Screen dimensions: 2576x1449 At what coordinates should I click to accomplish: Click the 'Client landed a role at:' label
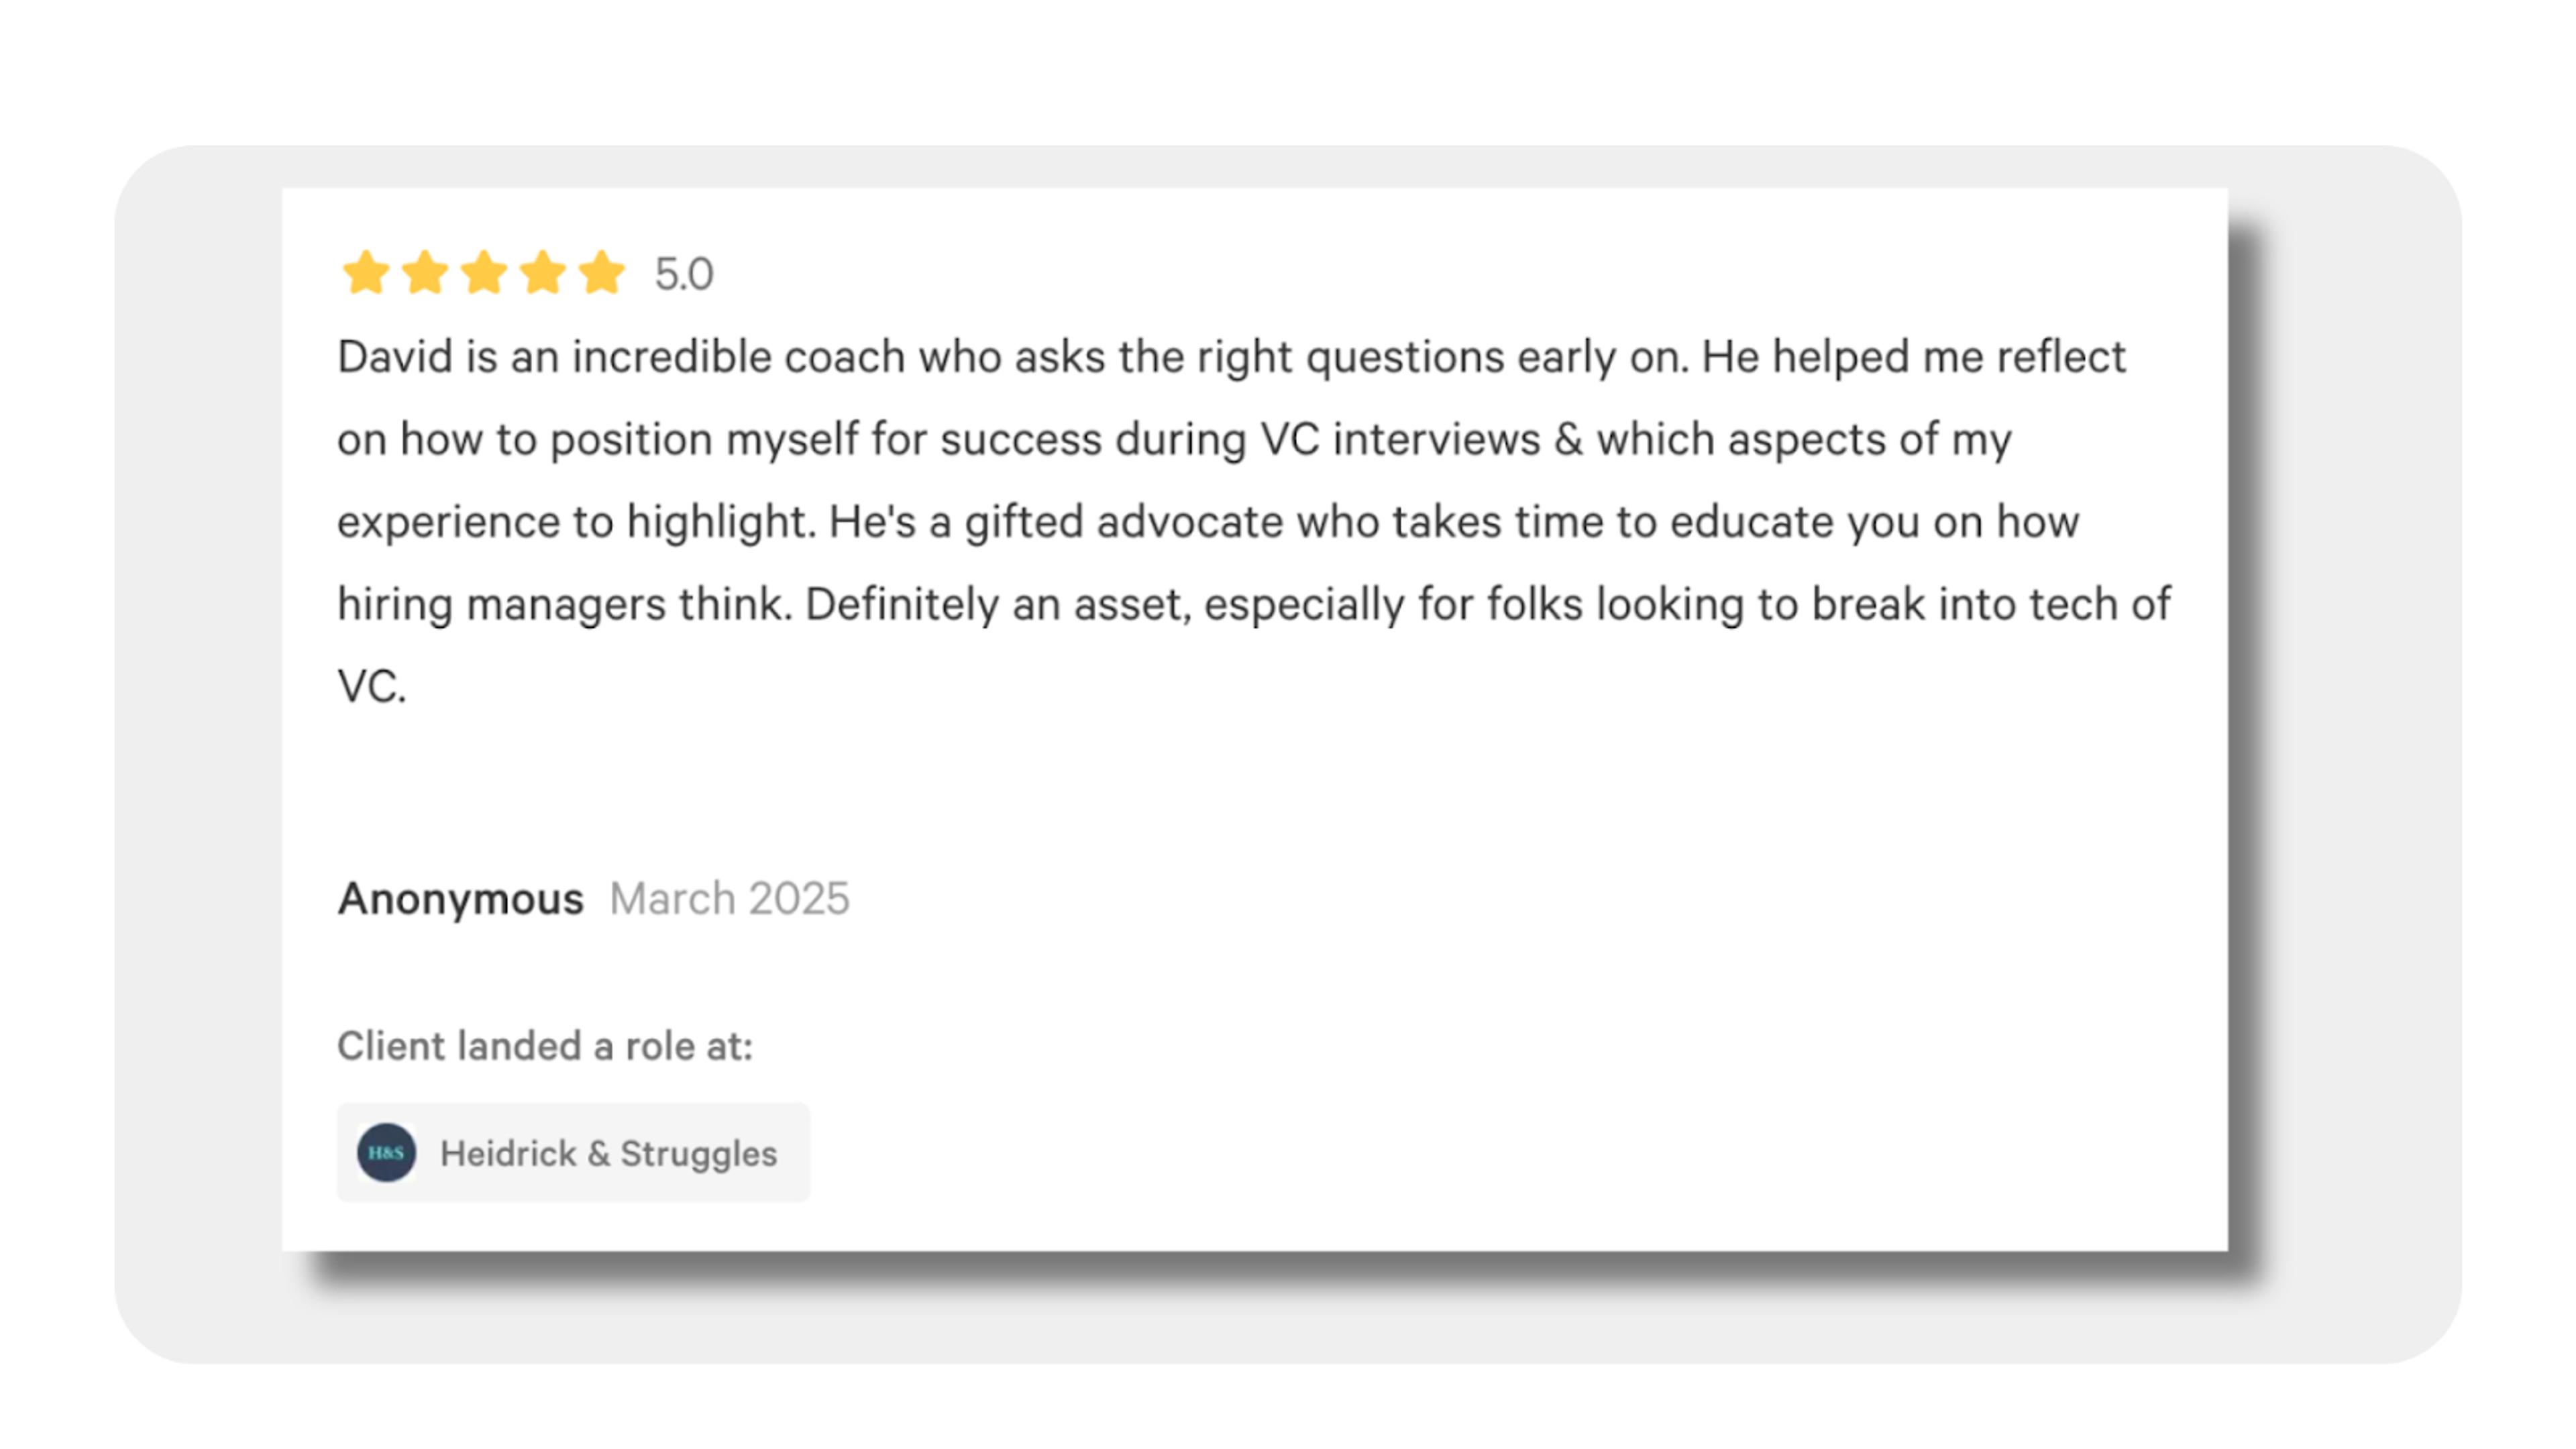(x=545, y=1046)
